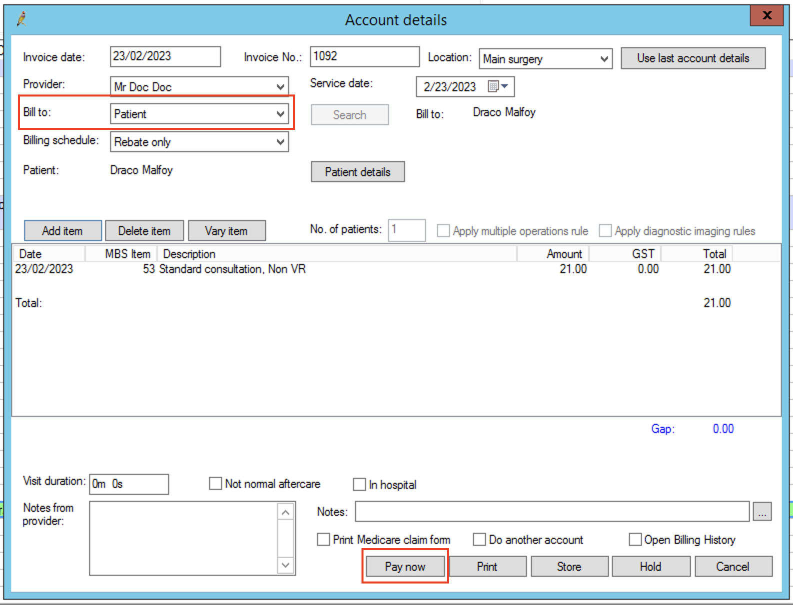
Task: Click the Print button
Action: tap(487, 566)
